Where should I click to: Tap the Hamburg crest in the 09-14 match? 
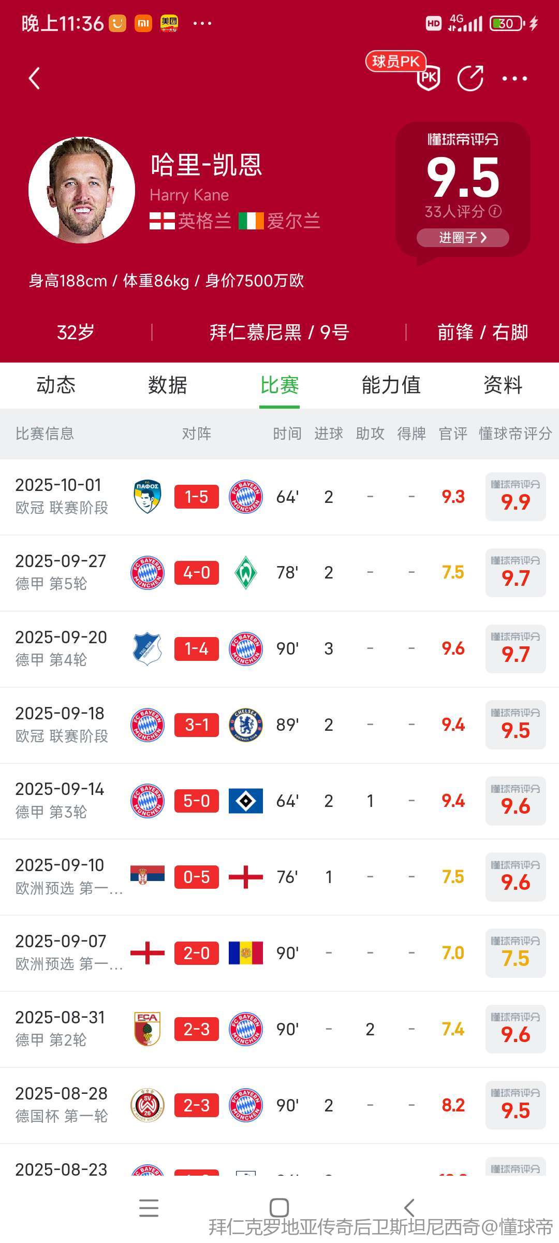[246, 801]
